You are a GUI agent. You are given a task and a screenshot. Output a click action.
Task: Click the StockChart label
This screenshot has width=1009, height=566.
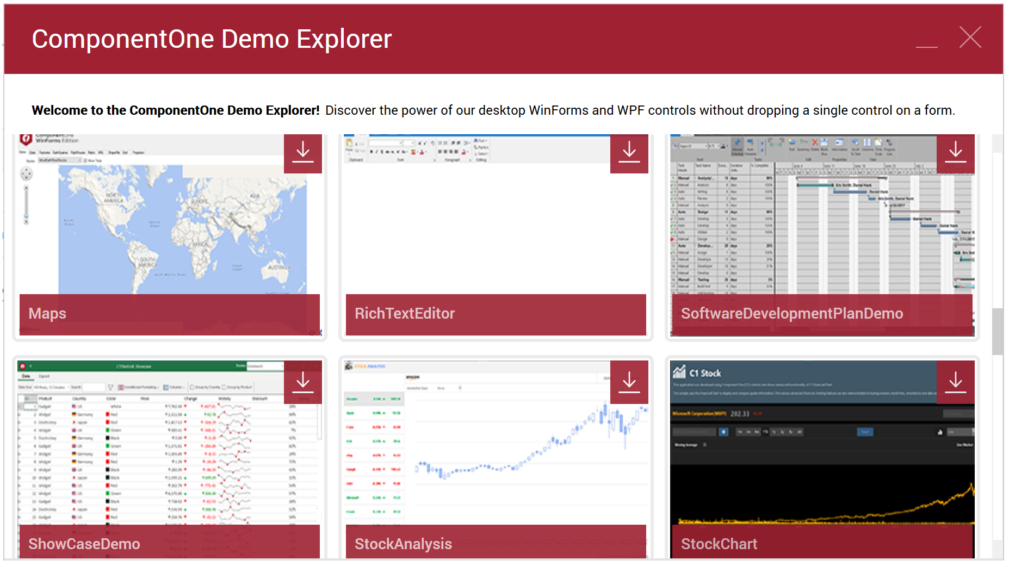pyautogui.click(x=719, y=544)
